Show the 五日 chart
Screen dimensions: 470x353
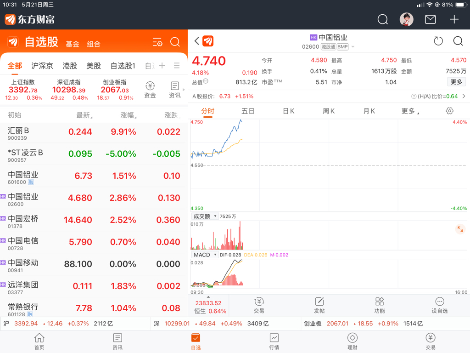(x=248, y=111)
